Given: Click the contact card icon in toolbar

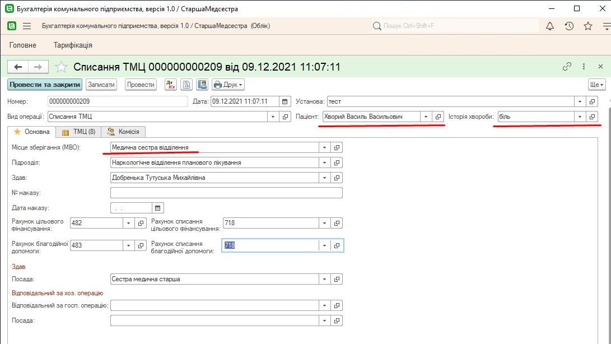Looking at the screenshot, I should click(x=202, y=85).
